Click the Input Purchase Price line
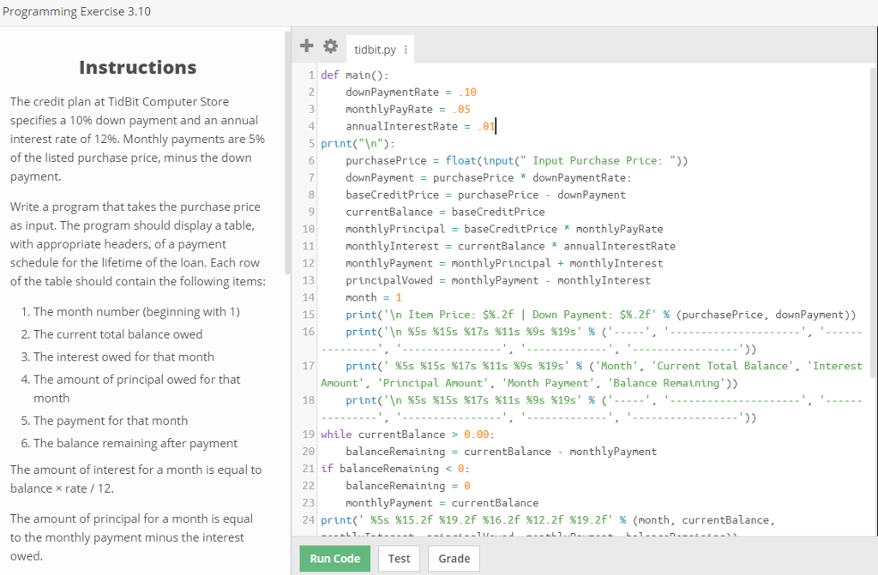This screenshot has height=575, width=878. (x=516, y=161)
